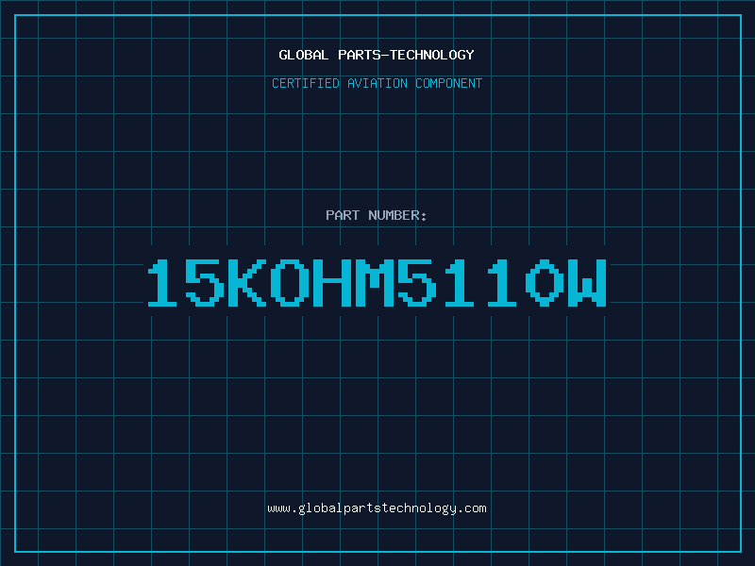Screen dimensions: 755x566
Task: Click the PART NUMBER: label
Action: 376,215
